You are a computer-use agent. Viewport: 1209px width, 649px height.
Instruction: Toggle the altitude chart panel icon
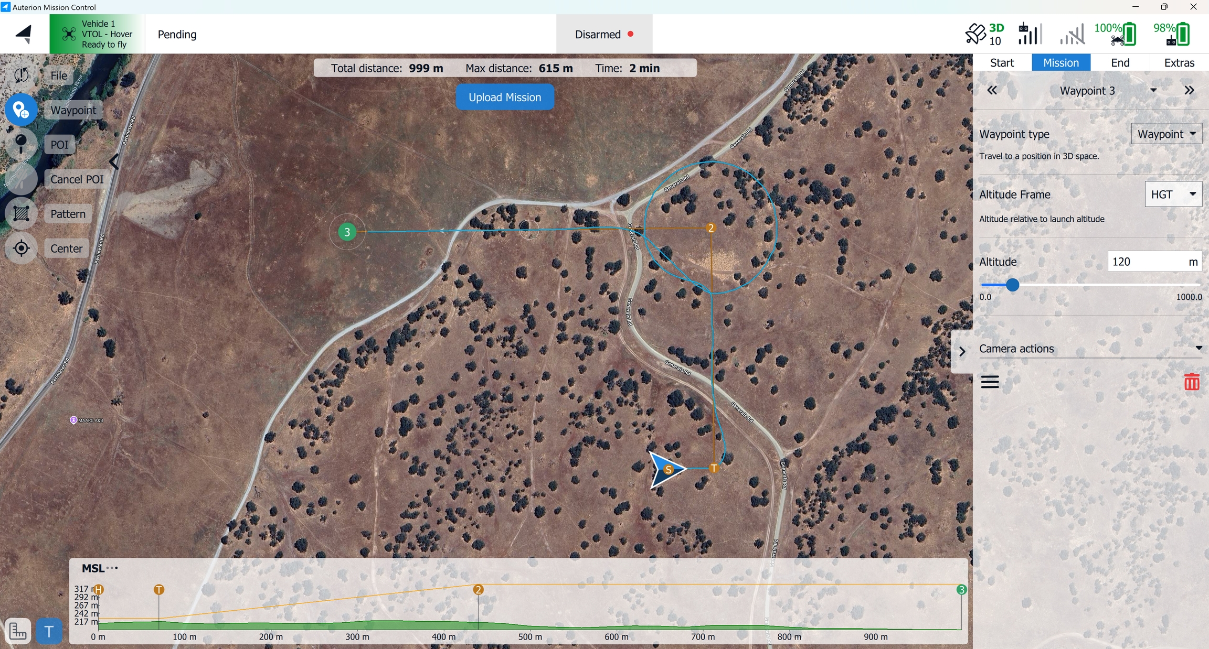point(18,631)
